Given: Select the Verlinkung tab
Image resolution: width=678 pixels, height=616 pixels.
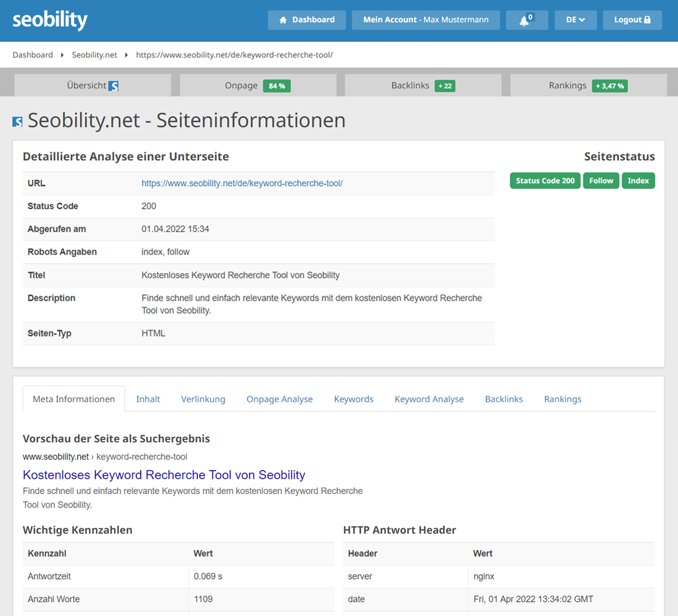Looking at the screenshot, I should point(203,399).
